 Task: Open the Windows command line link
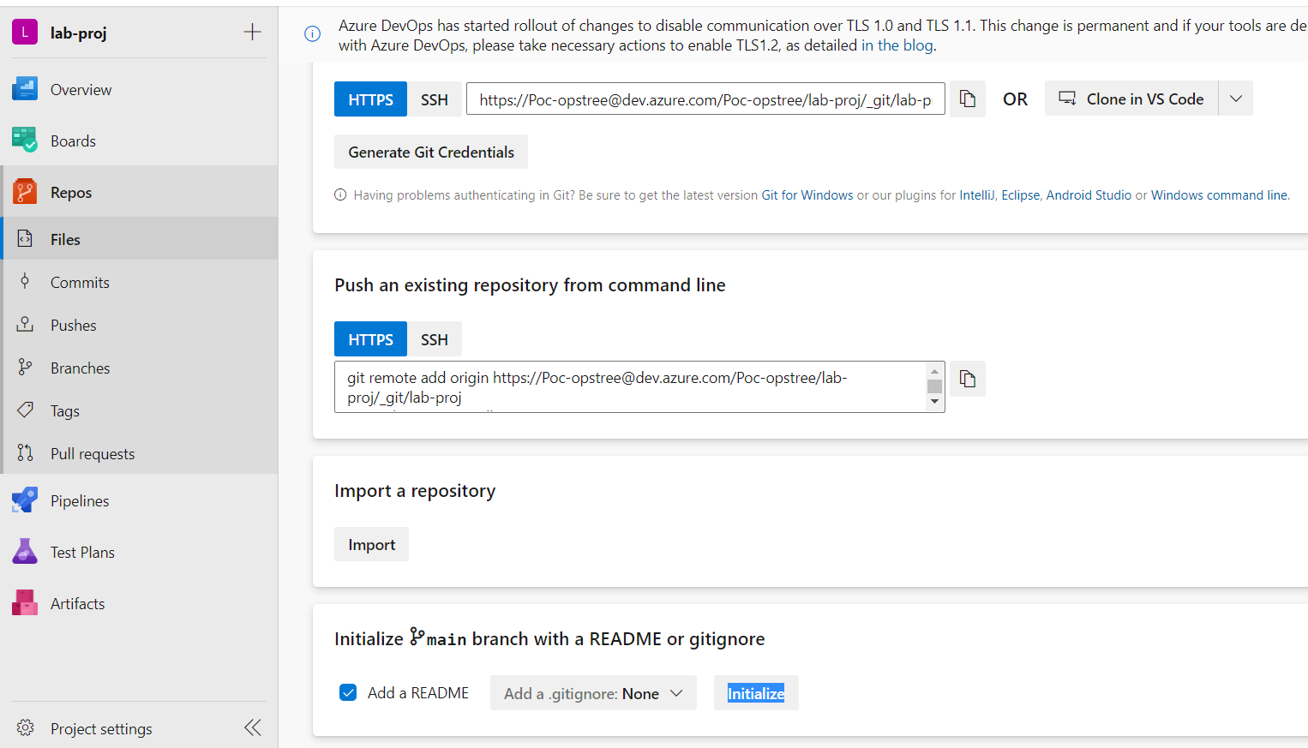[x=1219, y=194]
